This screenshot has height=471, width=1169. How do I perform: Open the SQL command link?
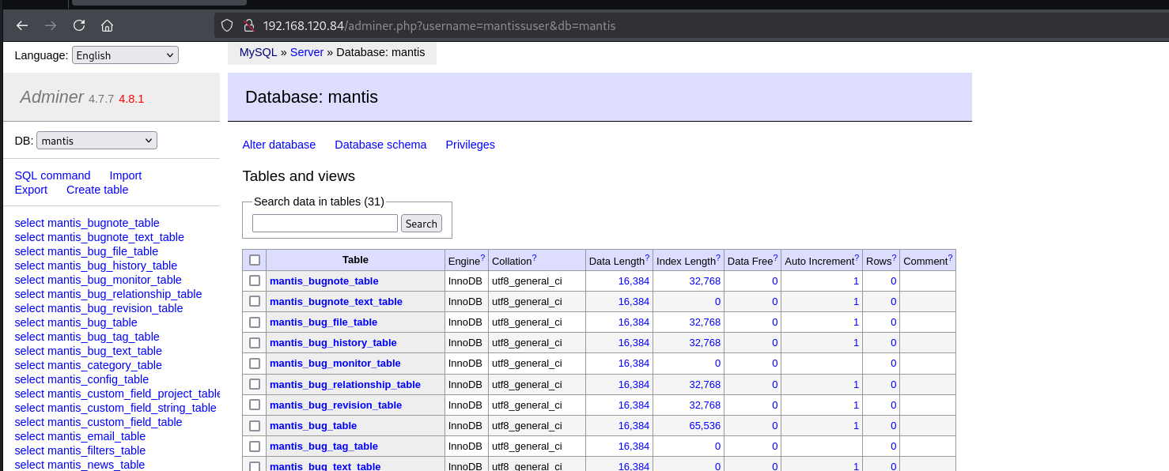52,175
